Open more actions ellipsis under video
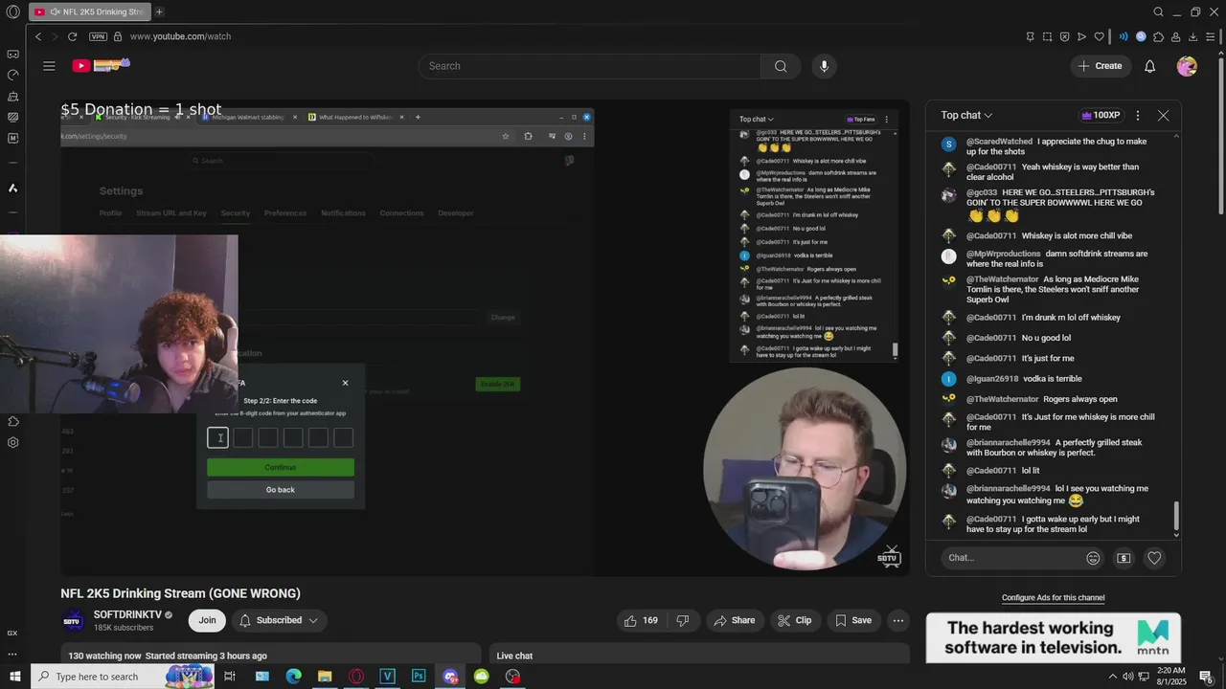Image resolution: width=1226 pixels, height=689 pixels. click(x=897, y=620)
